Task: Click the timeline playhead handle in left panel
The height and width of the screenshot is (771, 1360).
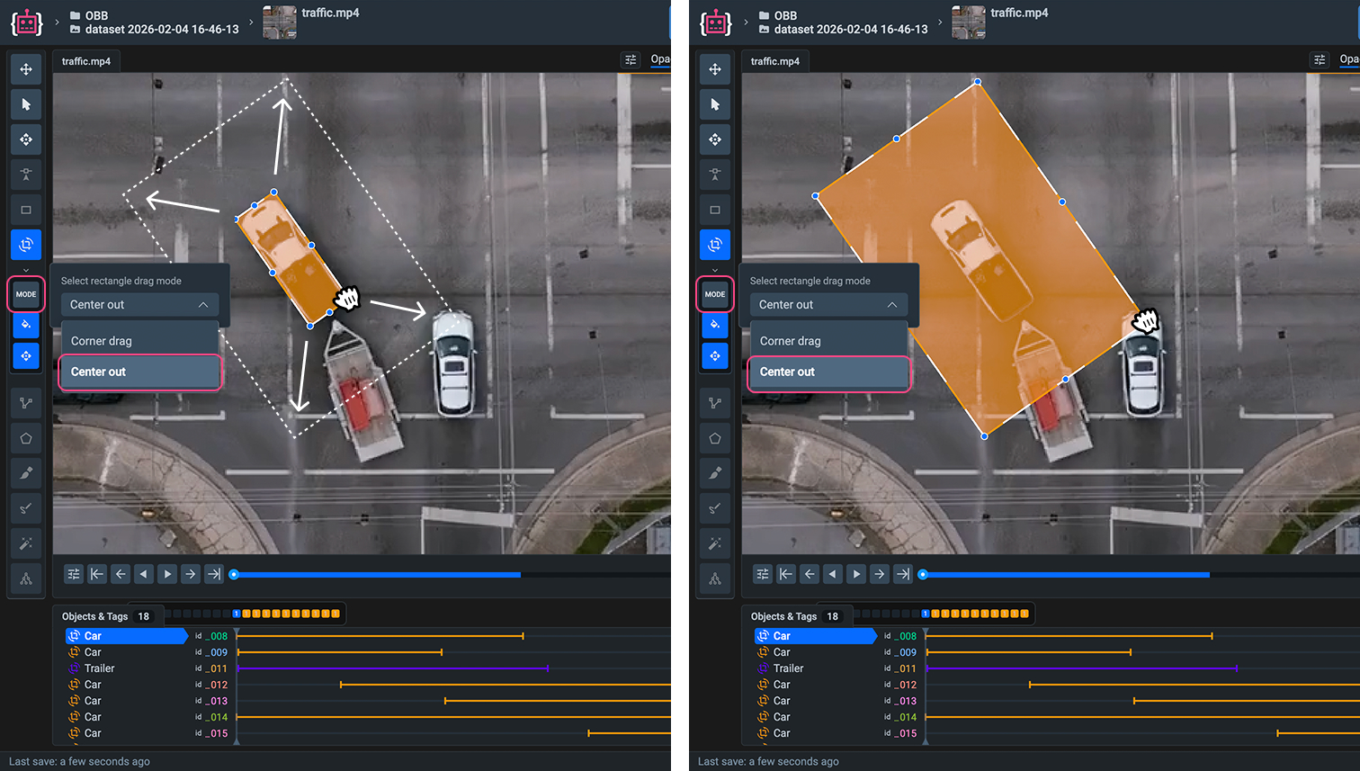Action: coord(234,574)
